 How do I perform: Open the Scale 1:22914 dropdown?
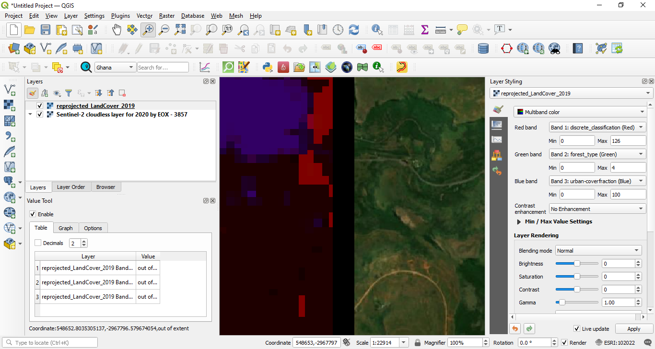coord(404,343)
